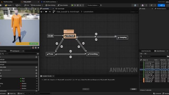The width and height of the screenshot is (169, 95).
Task: Open the Output Log
Action: pos(11,93)
